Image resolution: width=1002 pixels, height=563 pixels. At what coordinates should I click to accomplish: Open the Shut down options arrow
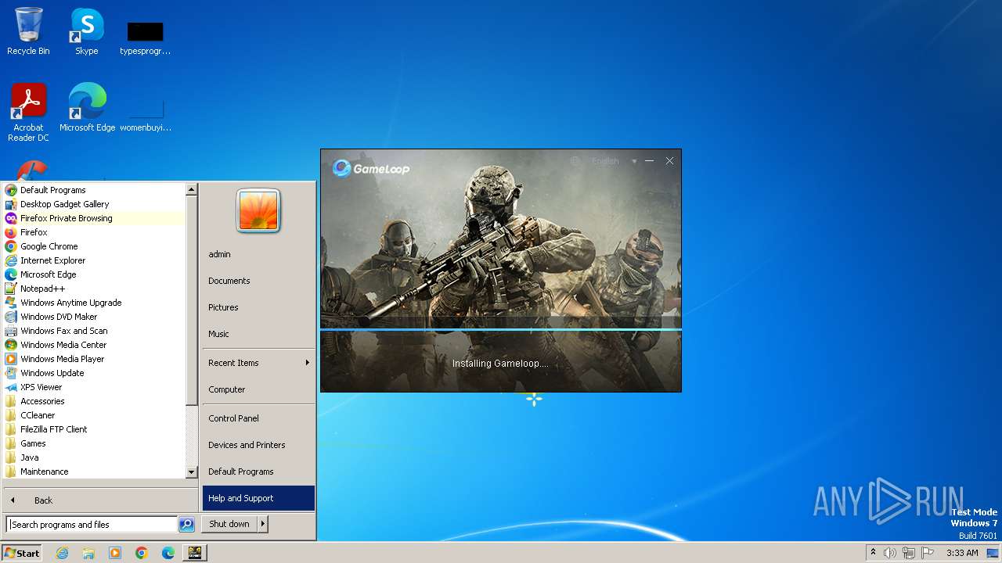click(263, 524)
